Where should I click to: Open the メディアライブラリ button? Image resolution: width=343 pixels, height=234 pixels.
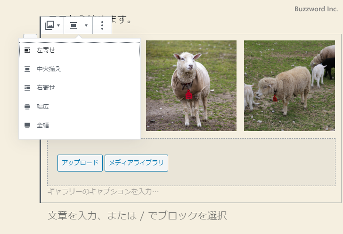point(136,163)
